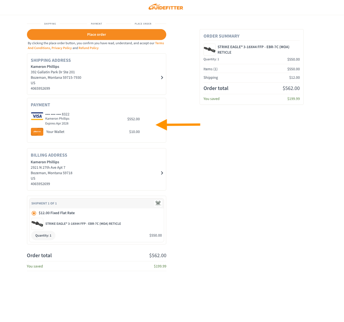Open the Refund Policy link
344x322 pixels.
pos(89,48)
